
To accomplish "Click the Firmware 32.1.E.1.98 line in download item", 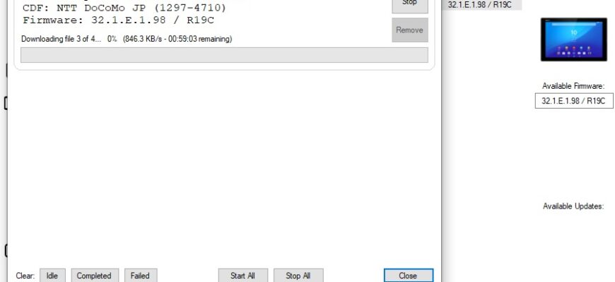I will click(x=119, y=20).
